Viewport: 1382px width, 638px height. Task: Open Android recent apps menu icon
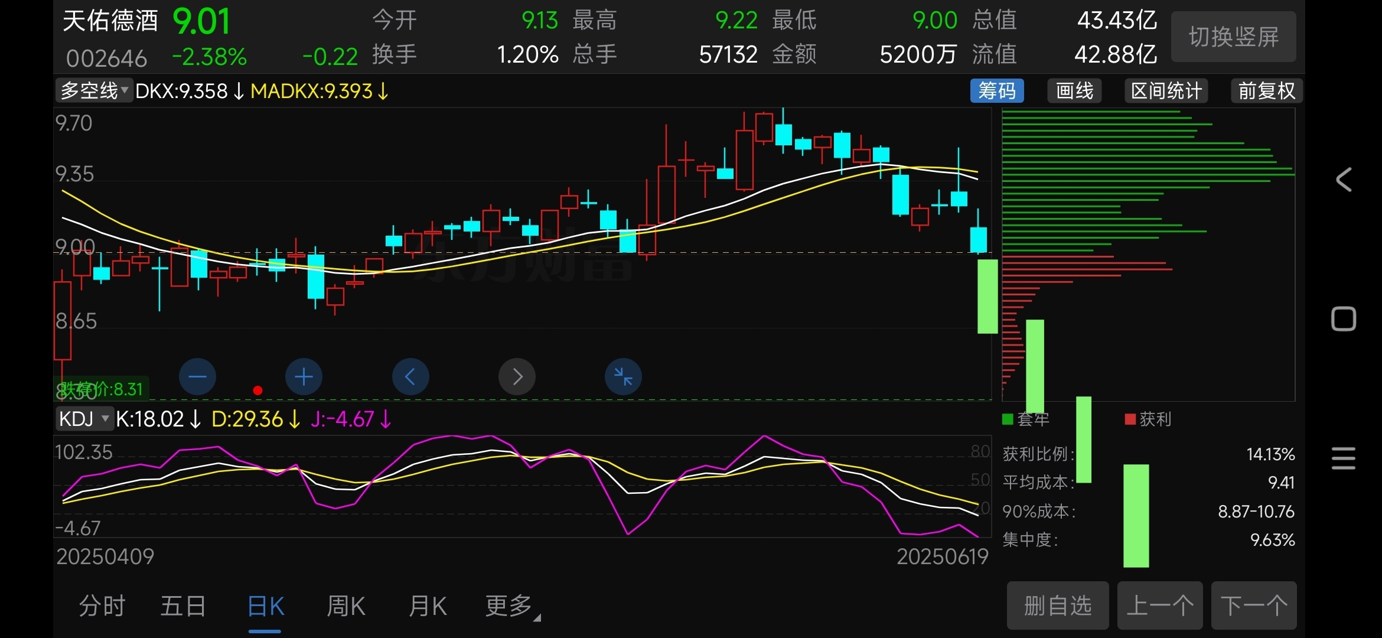pos(1344,458)
